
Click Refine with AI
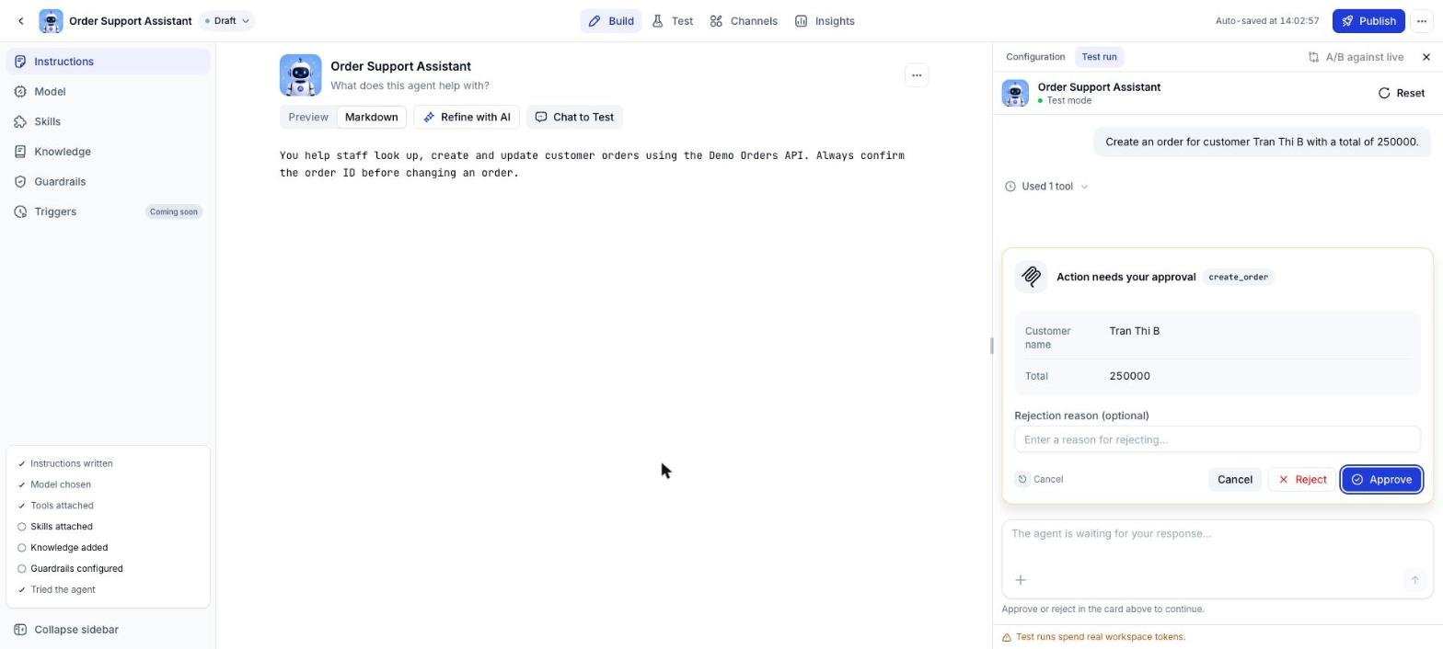pyautogui.click(x=467, y=117)
